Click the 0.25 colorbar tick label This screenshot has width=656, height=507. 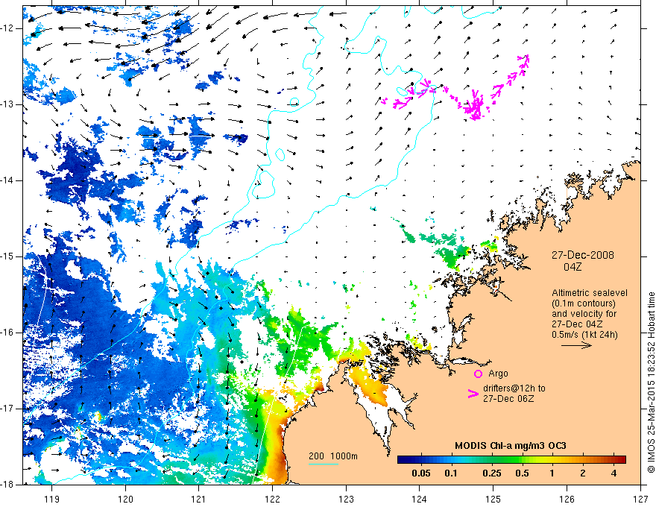pyautogui.click(x=491, y=473)
